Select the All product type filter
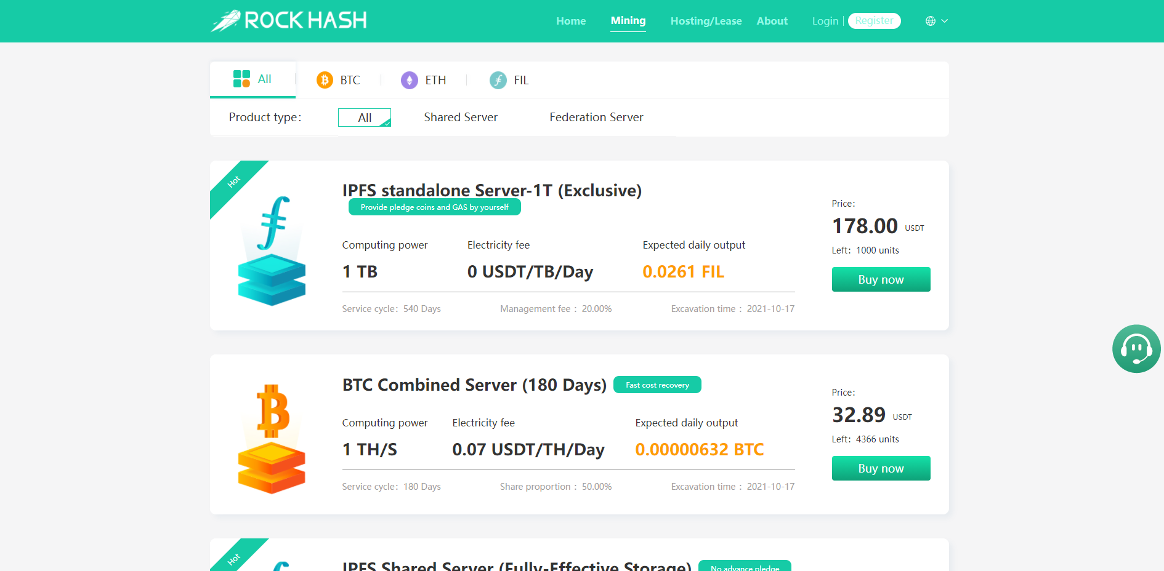The image size is (1164, 571). point(365,118)
